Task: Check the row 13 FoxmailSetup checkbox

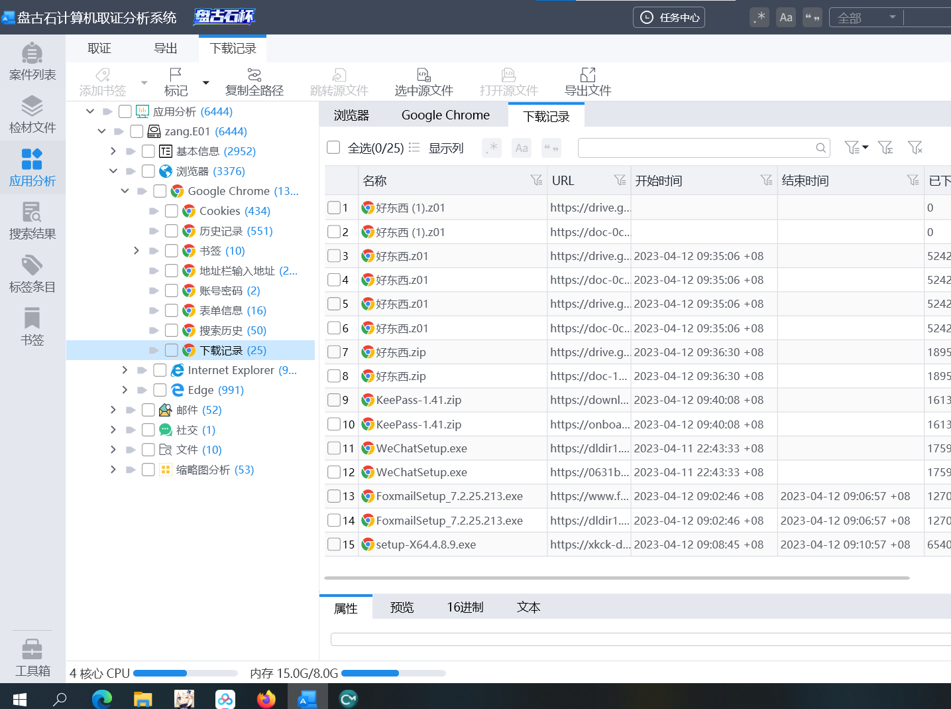Action: (x=334, y=496)
